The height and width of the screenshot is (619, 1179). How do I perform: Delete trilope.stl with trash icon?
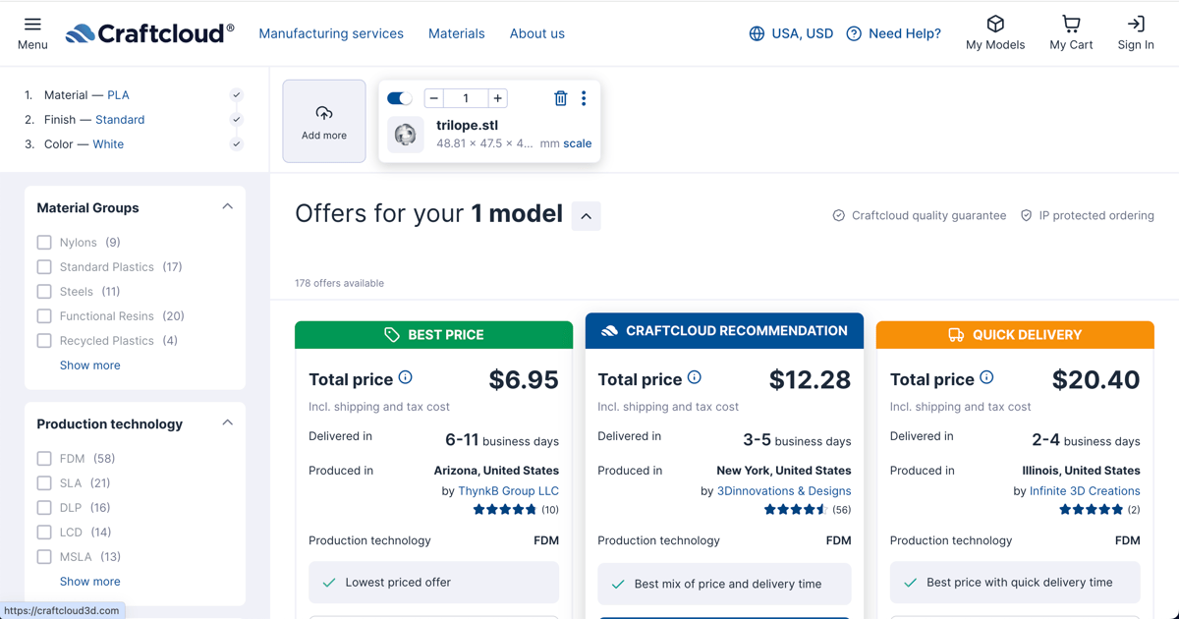tap(561, 98)
